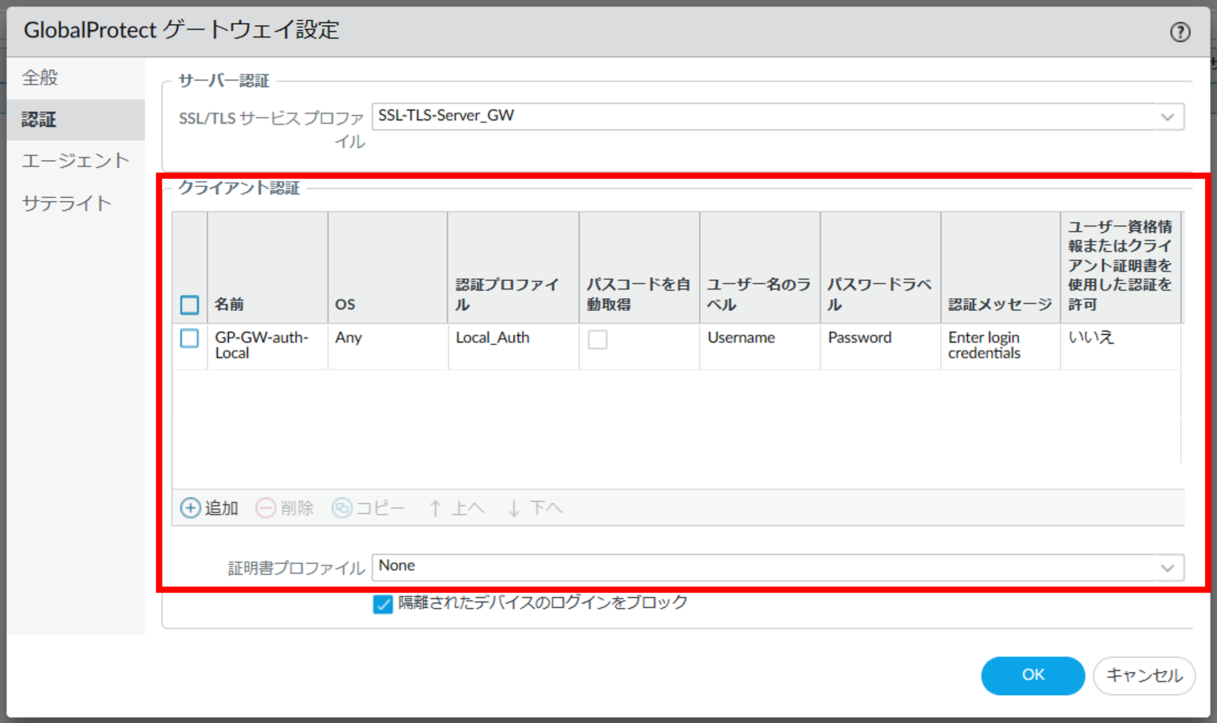The width and height of the screenshot is (1217, 723).
Task: Toggle the header select-all checkbox
Action: (189, 305)
